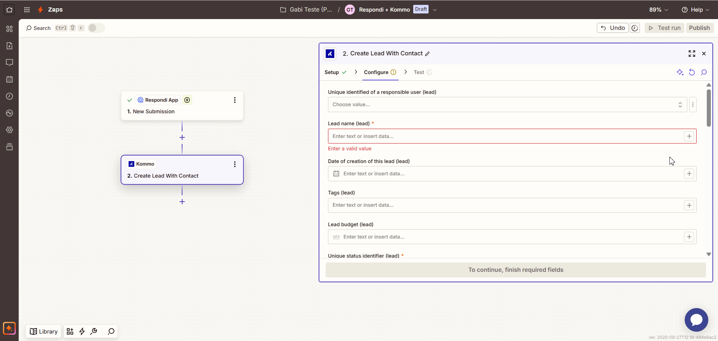Rename step with pencil icon
This screenshot has height=341, width=718.
427,54
